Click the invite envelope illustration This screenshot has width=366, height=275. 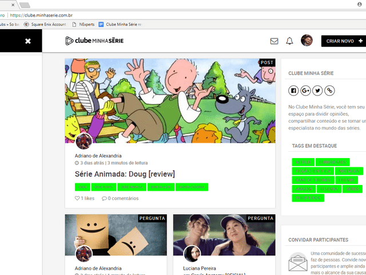coord(298,262)
